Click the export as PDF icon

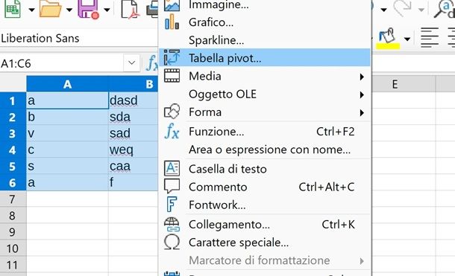click(x=130, y=9)
